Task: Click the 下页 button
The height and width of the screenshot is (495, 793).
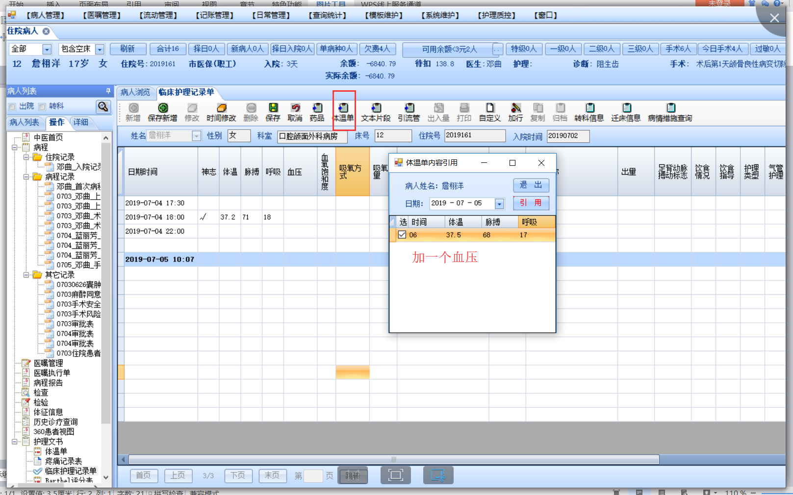Action: pyautogui.click(x=238, y=475)
